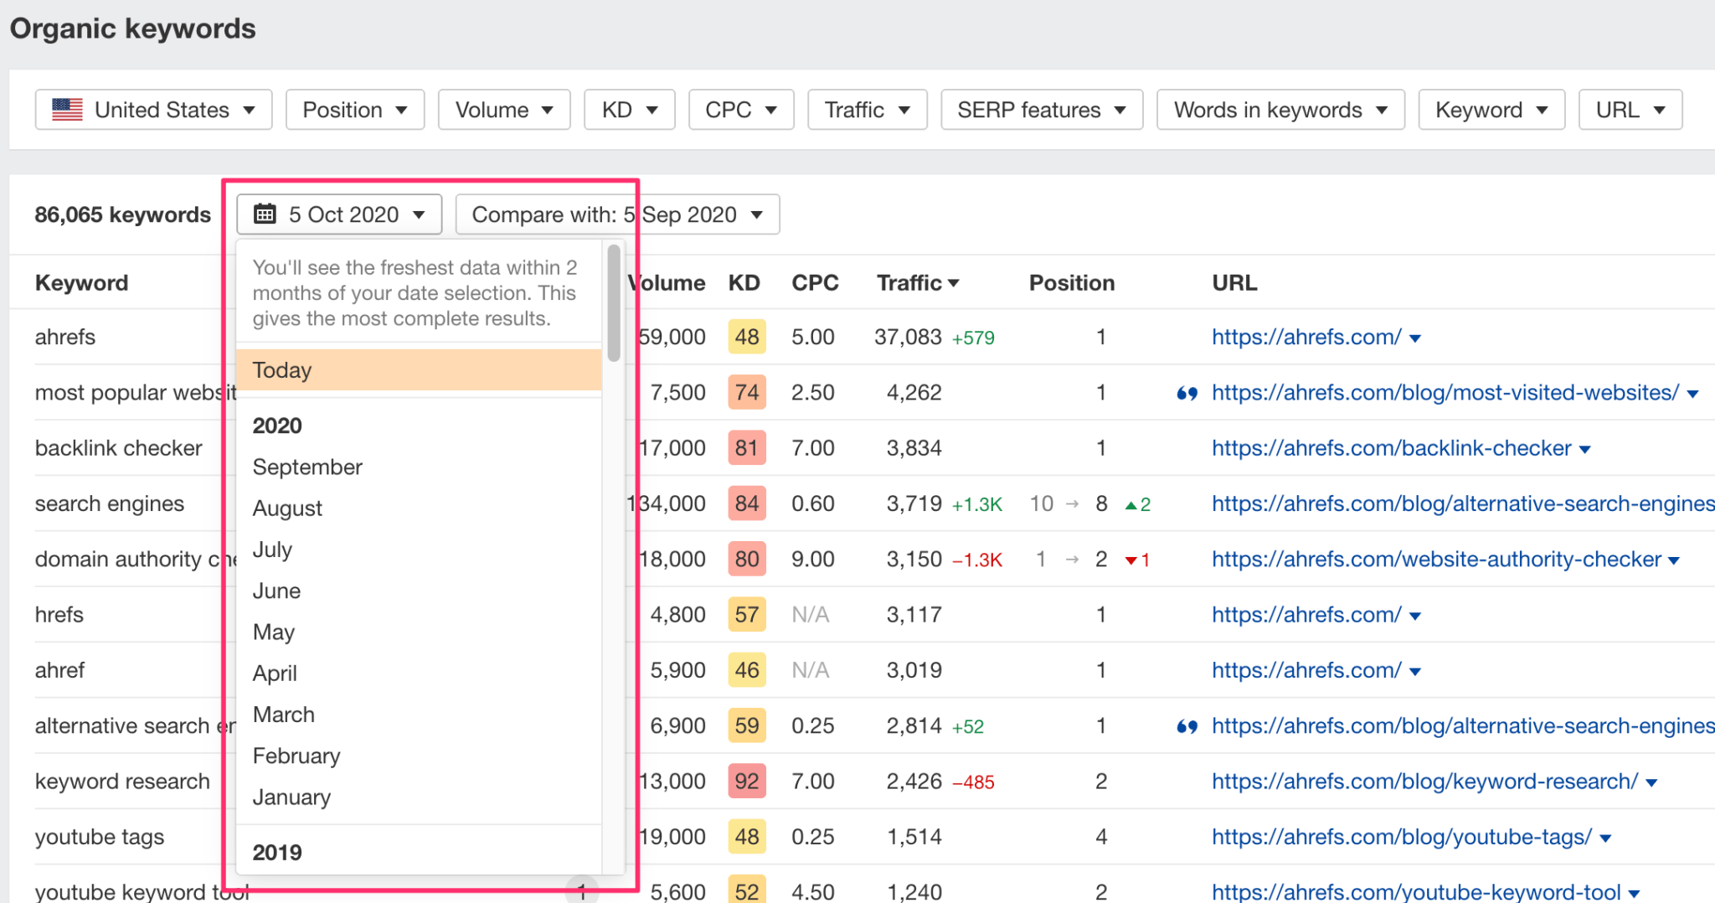1715x903 pixels.
Task: Click quote icon on alternative search engines row
Action: [1187, 726]
